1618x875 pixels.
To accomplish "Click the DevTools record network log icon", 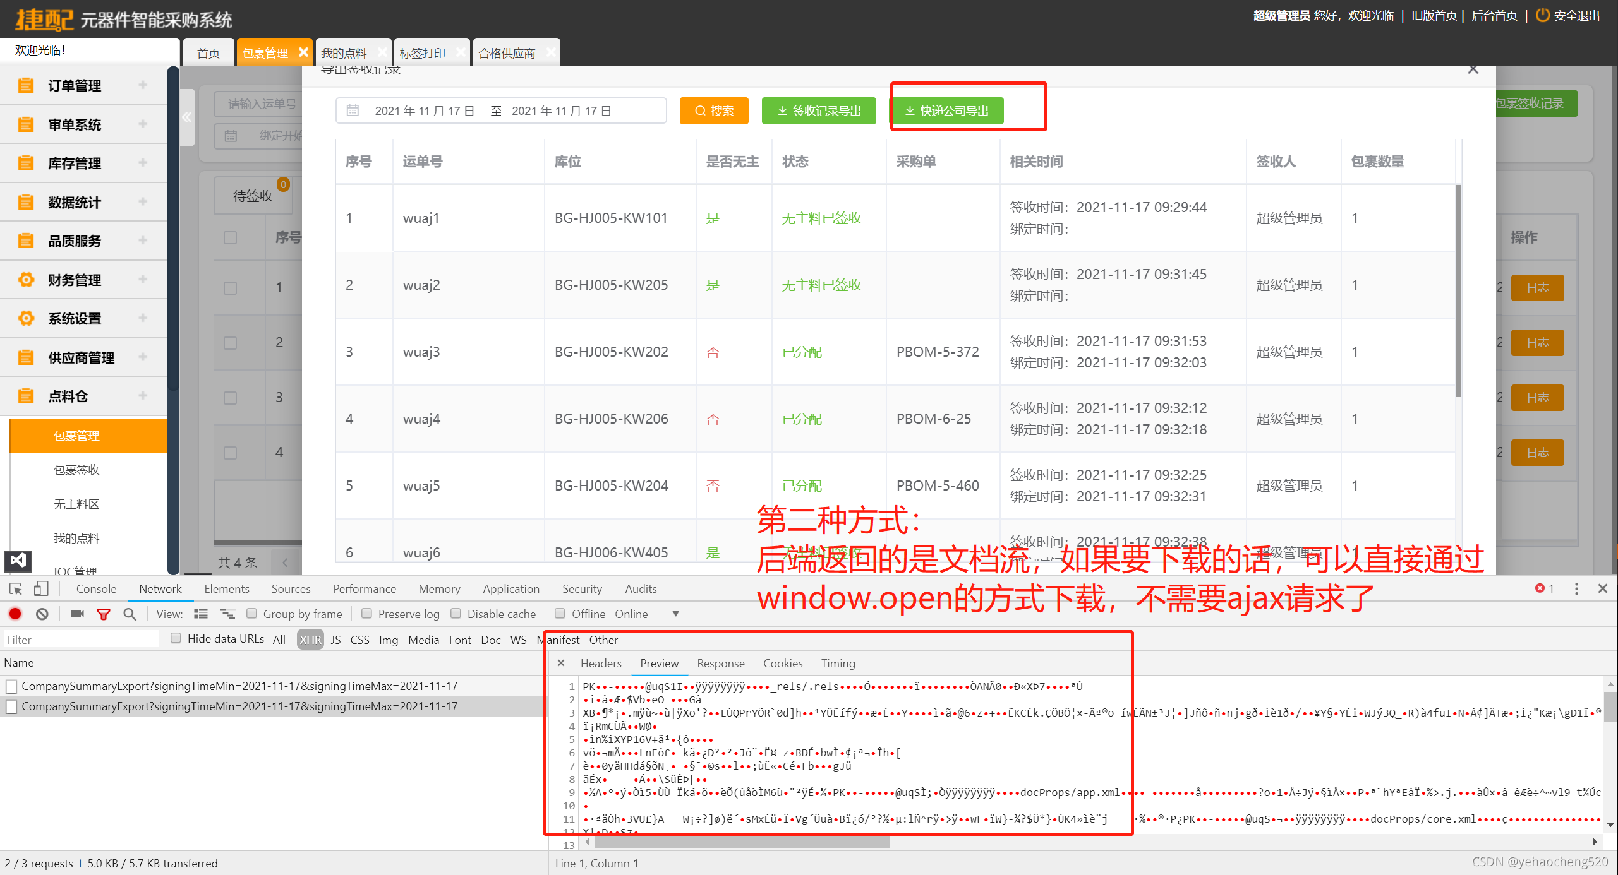I will [x=15, y=614].
